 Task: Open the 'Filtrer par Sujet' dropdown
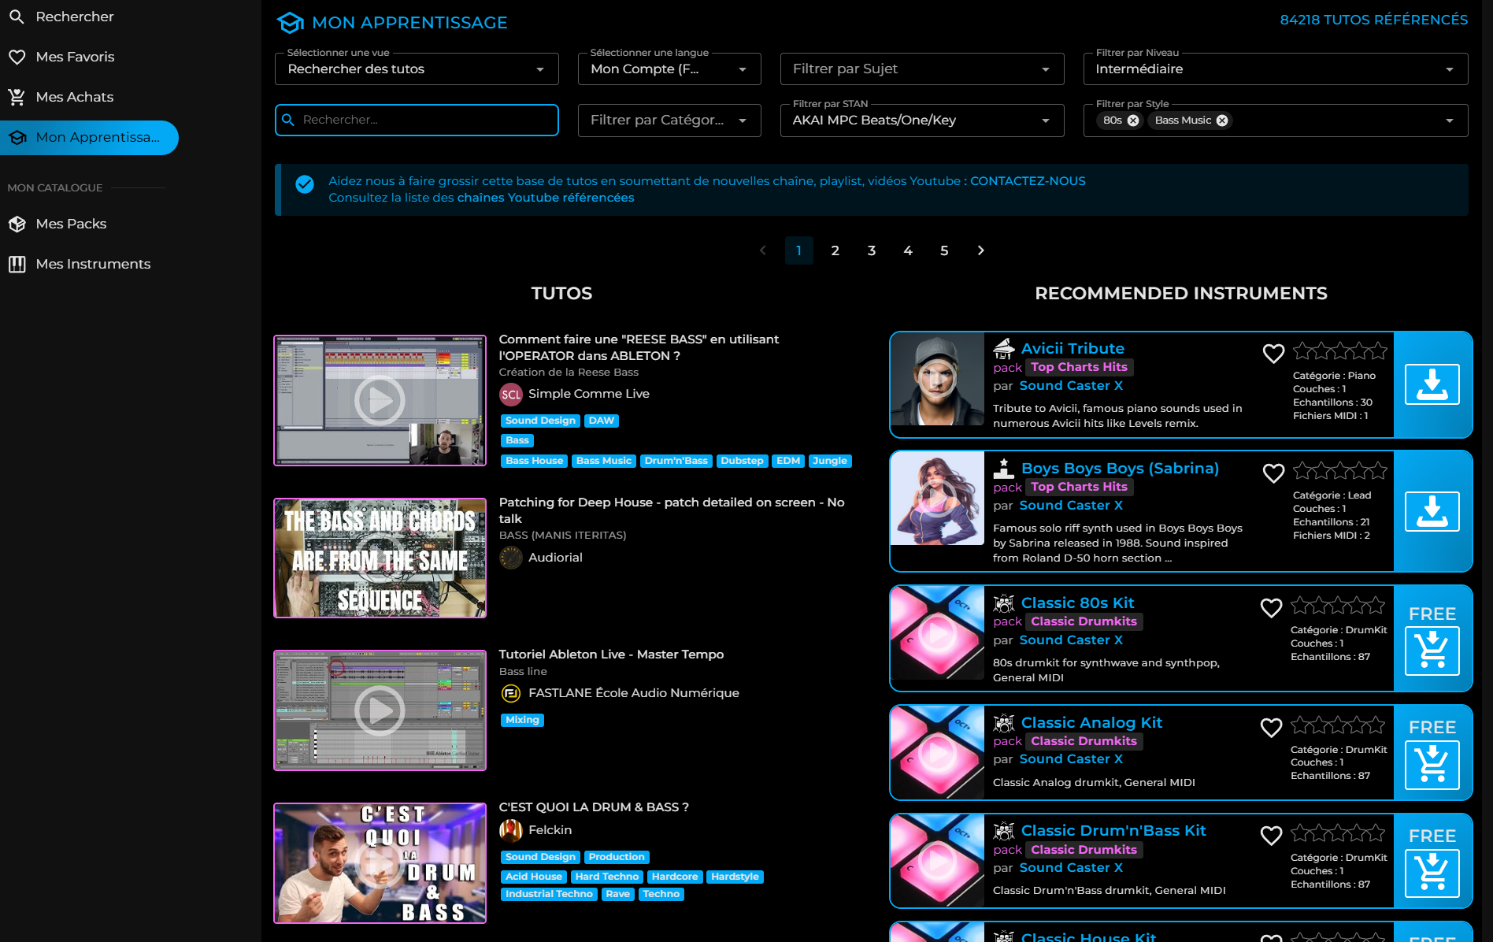tap(922, 69)
